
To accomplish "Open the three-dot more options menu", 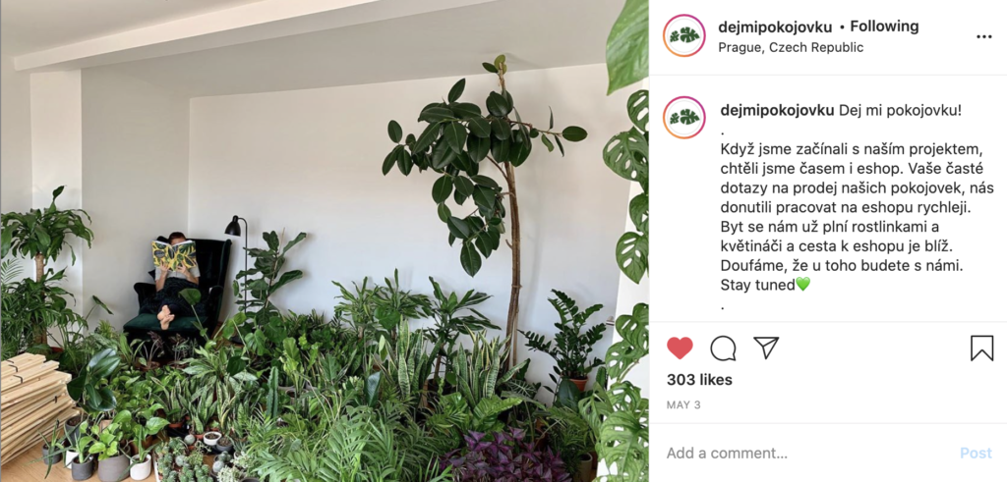I will coord(983,36).
